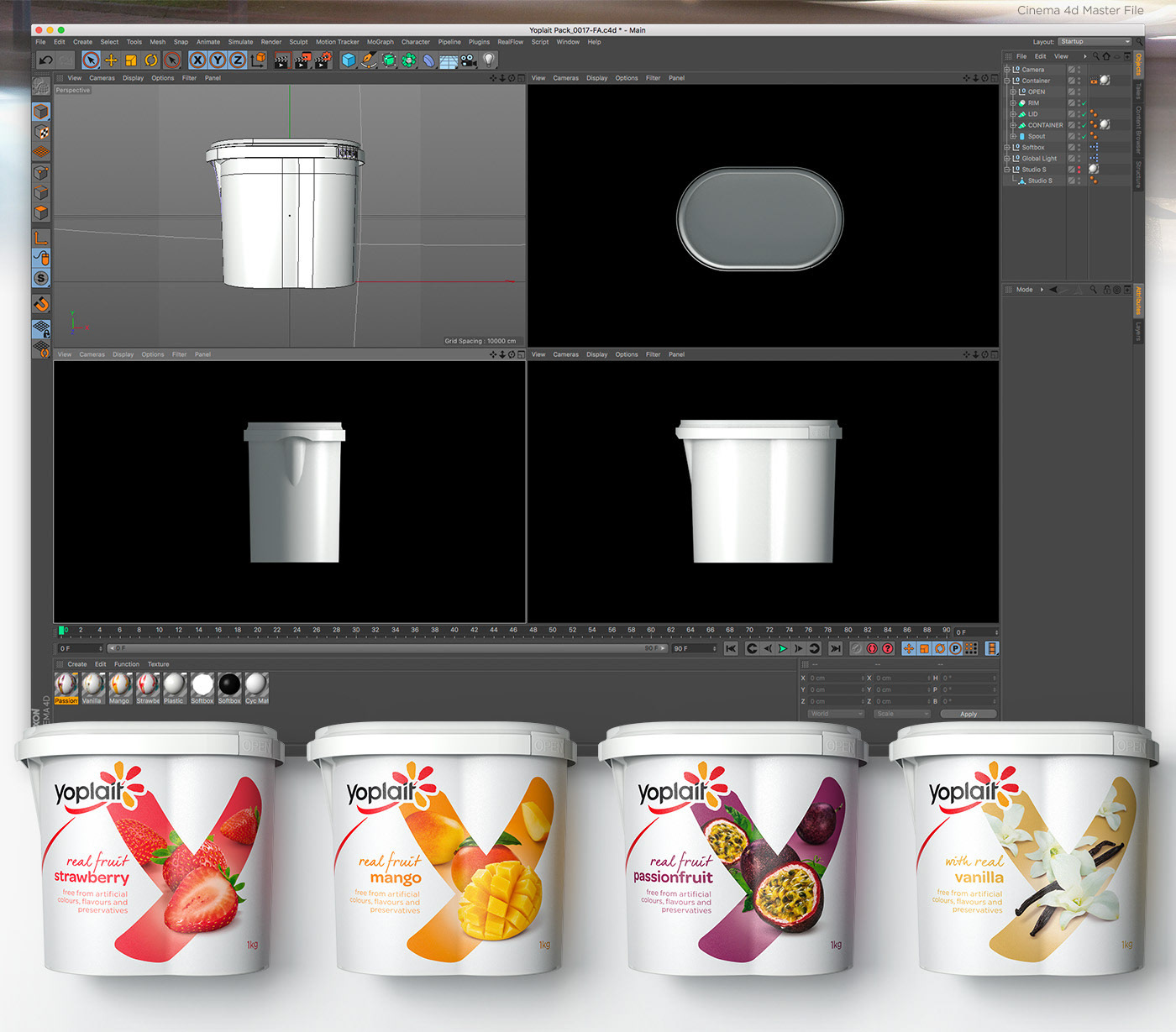Expand the Global Light object
The height and width of the screenshot is (1032, 1176).
tap(1007, 158)
